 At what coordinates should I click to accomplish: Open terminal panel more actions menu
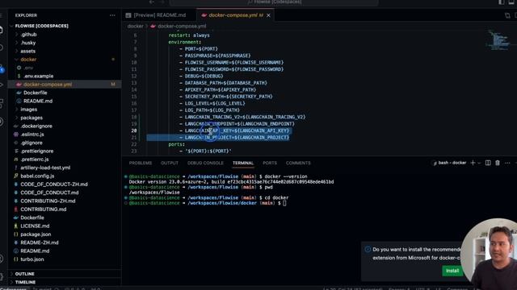click(x=507, y=163)
